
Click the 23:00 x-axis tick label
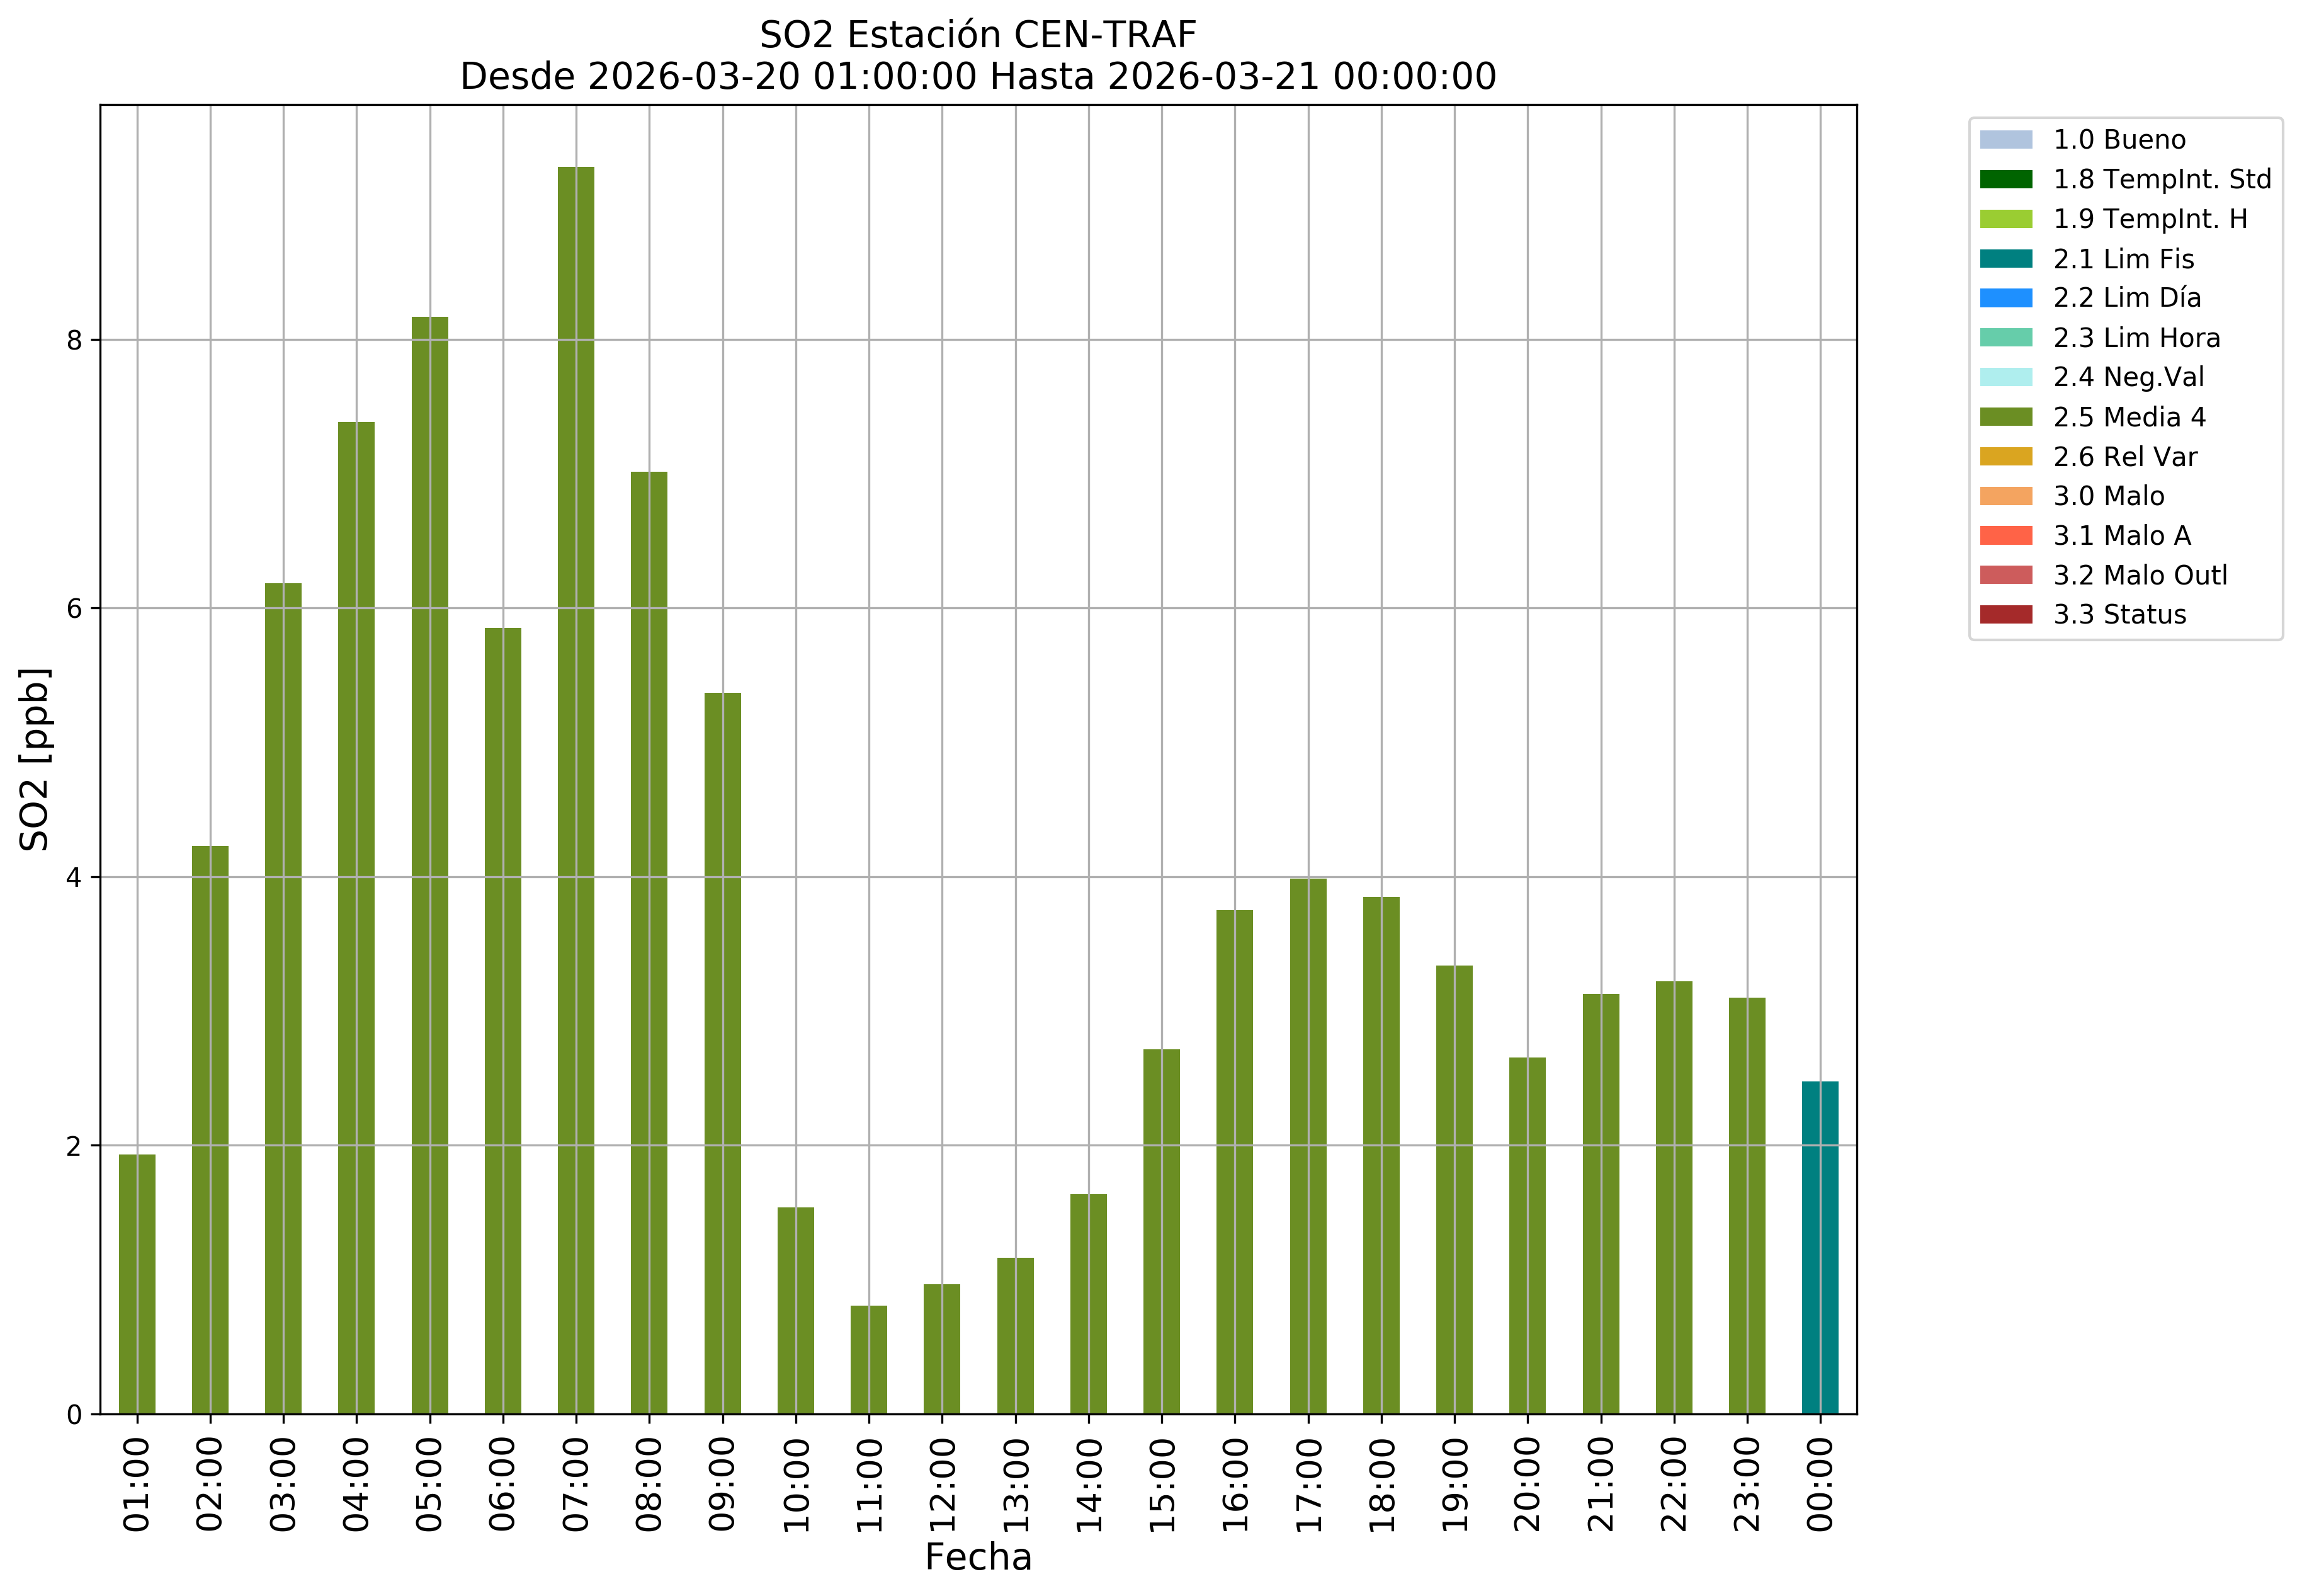coord(1746,1484)
